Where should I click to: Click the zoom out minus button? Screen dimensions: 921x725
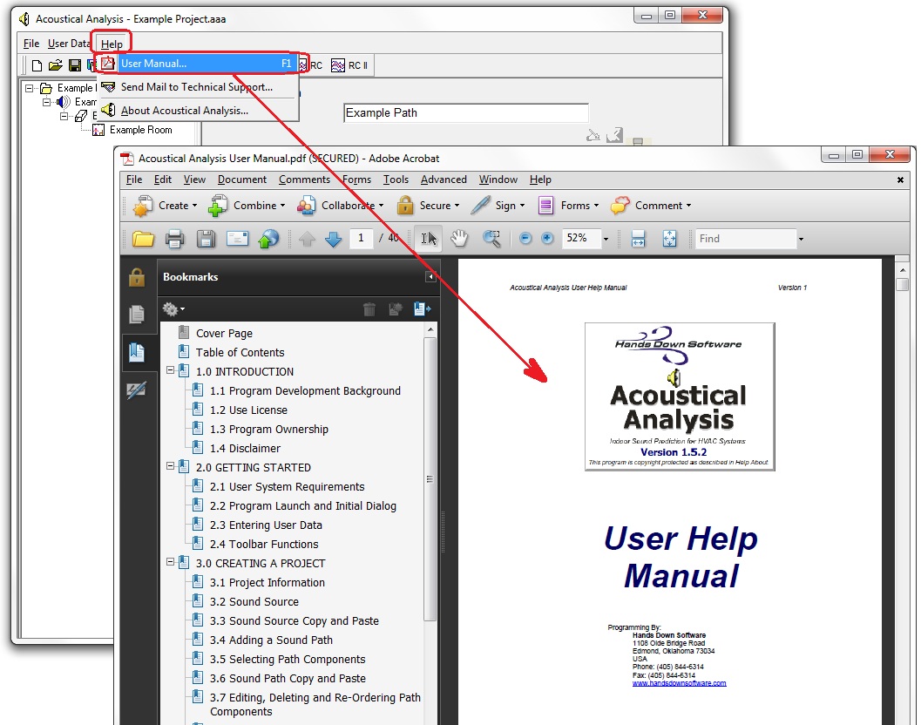(525, 238)
